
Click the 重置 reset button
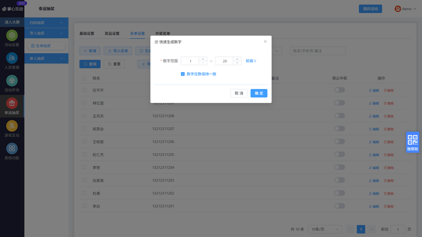(x=114, y=64)
